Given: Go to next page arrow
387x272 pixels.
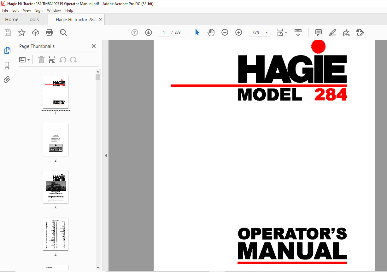Looking at the screenshot, I should pos(149,32).
